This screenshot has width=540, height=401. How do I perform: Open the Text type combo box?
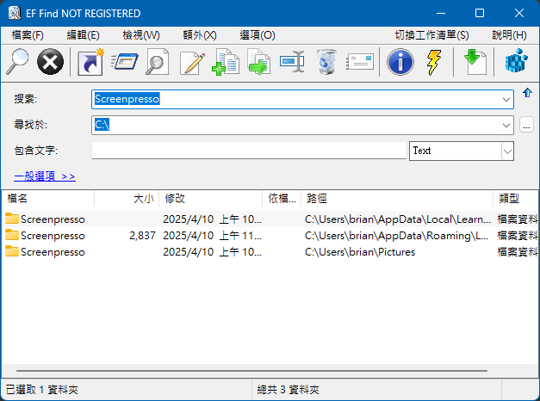point(506,151)
